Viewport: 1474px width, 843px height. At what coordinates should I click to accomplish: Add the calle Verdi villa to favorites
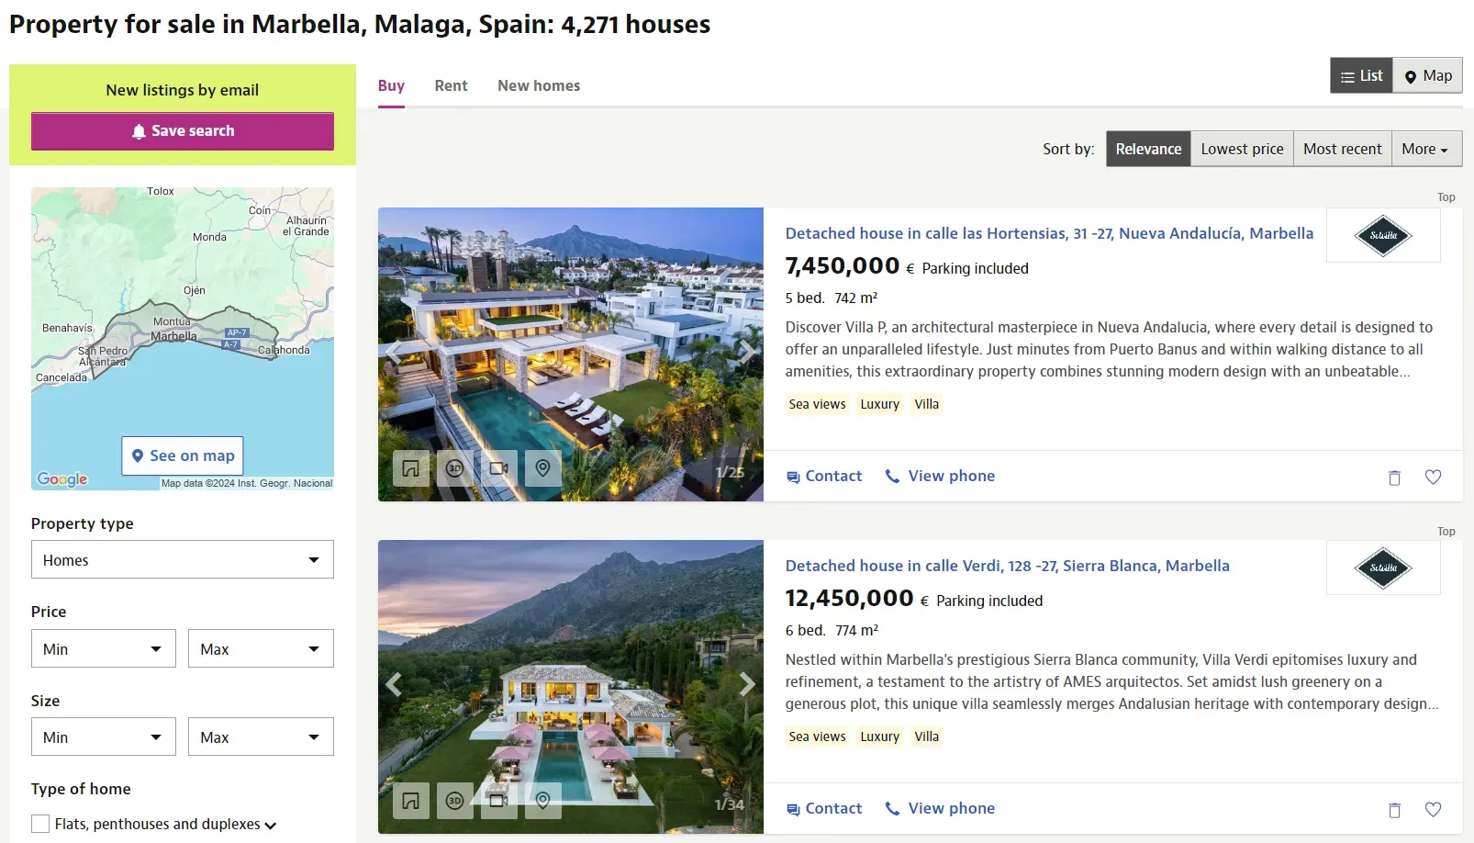tap(1433, 809)
